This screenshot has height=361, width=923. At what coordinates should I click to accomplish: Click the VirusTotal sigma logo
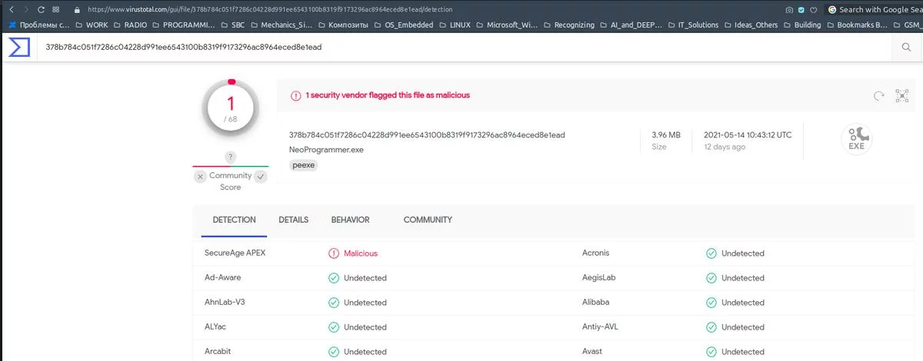point(18,47)
